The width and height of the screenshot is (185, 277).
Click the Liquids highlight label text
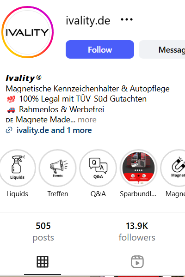[x=17, y=194]
